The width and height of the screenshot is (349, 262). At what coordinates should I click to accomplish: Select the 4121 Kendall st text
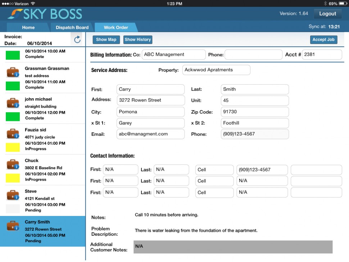click(x=40, y=199)
